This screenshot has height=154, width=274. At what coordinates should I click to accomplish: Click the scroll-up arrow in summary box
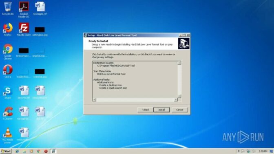pos(179,63)
